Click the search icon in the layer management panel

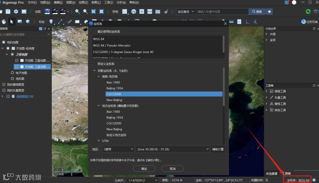(41, 29)
